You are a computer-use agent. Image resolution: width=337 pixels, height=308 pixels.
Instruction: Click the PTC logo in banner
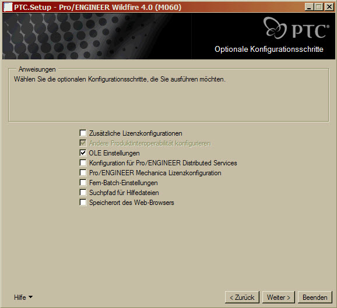(296, 29)
